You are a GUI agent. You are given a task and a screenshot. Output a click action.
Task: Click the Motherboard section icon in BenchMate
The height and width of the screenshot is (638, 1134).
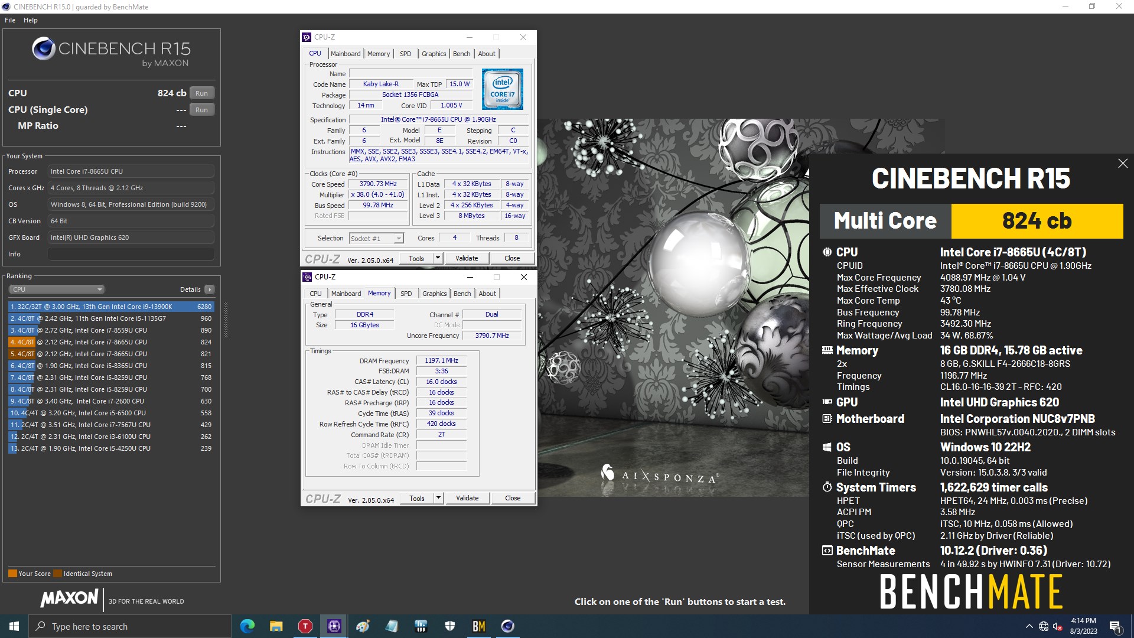[827, 419]
